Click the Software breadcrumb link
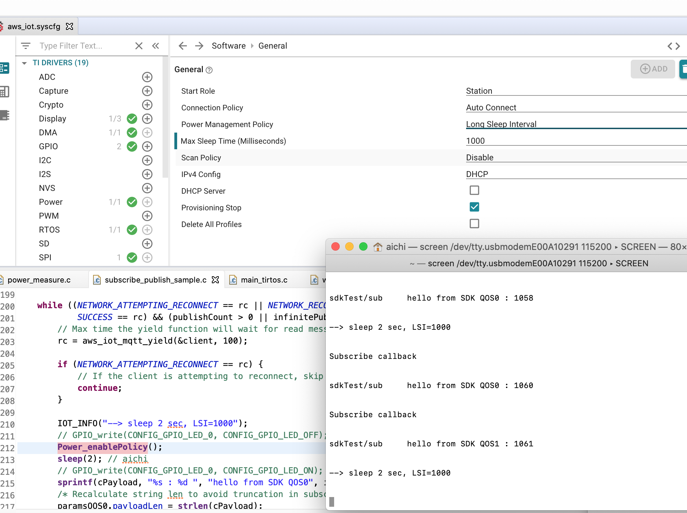This screenshot has width=687, height=513. [x=229, y=46]
